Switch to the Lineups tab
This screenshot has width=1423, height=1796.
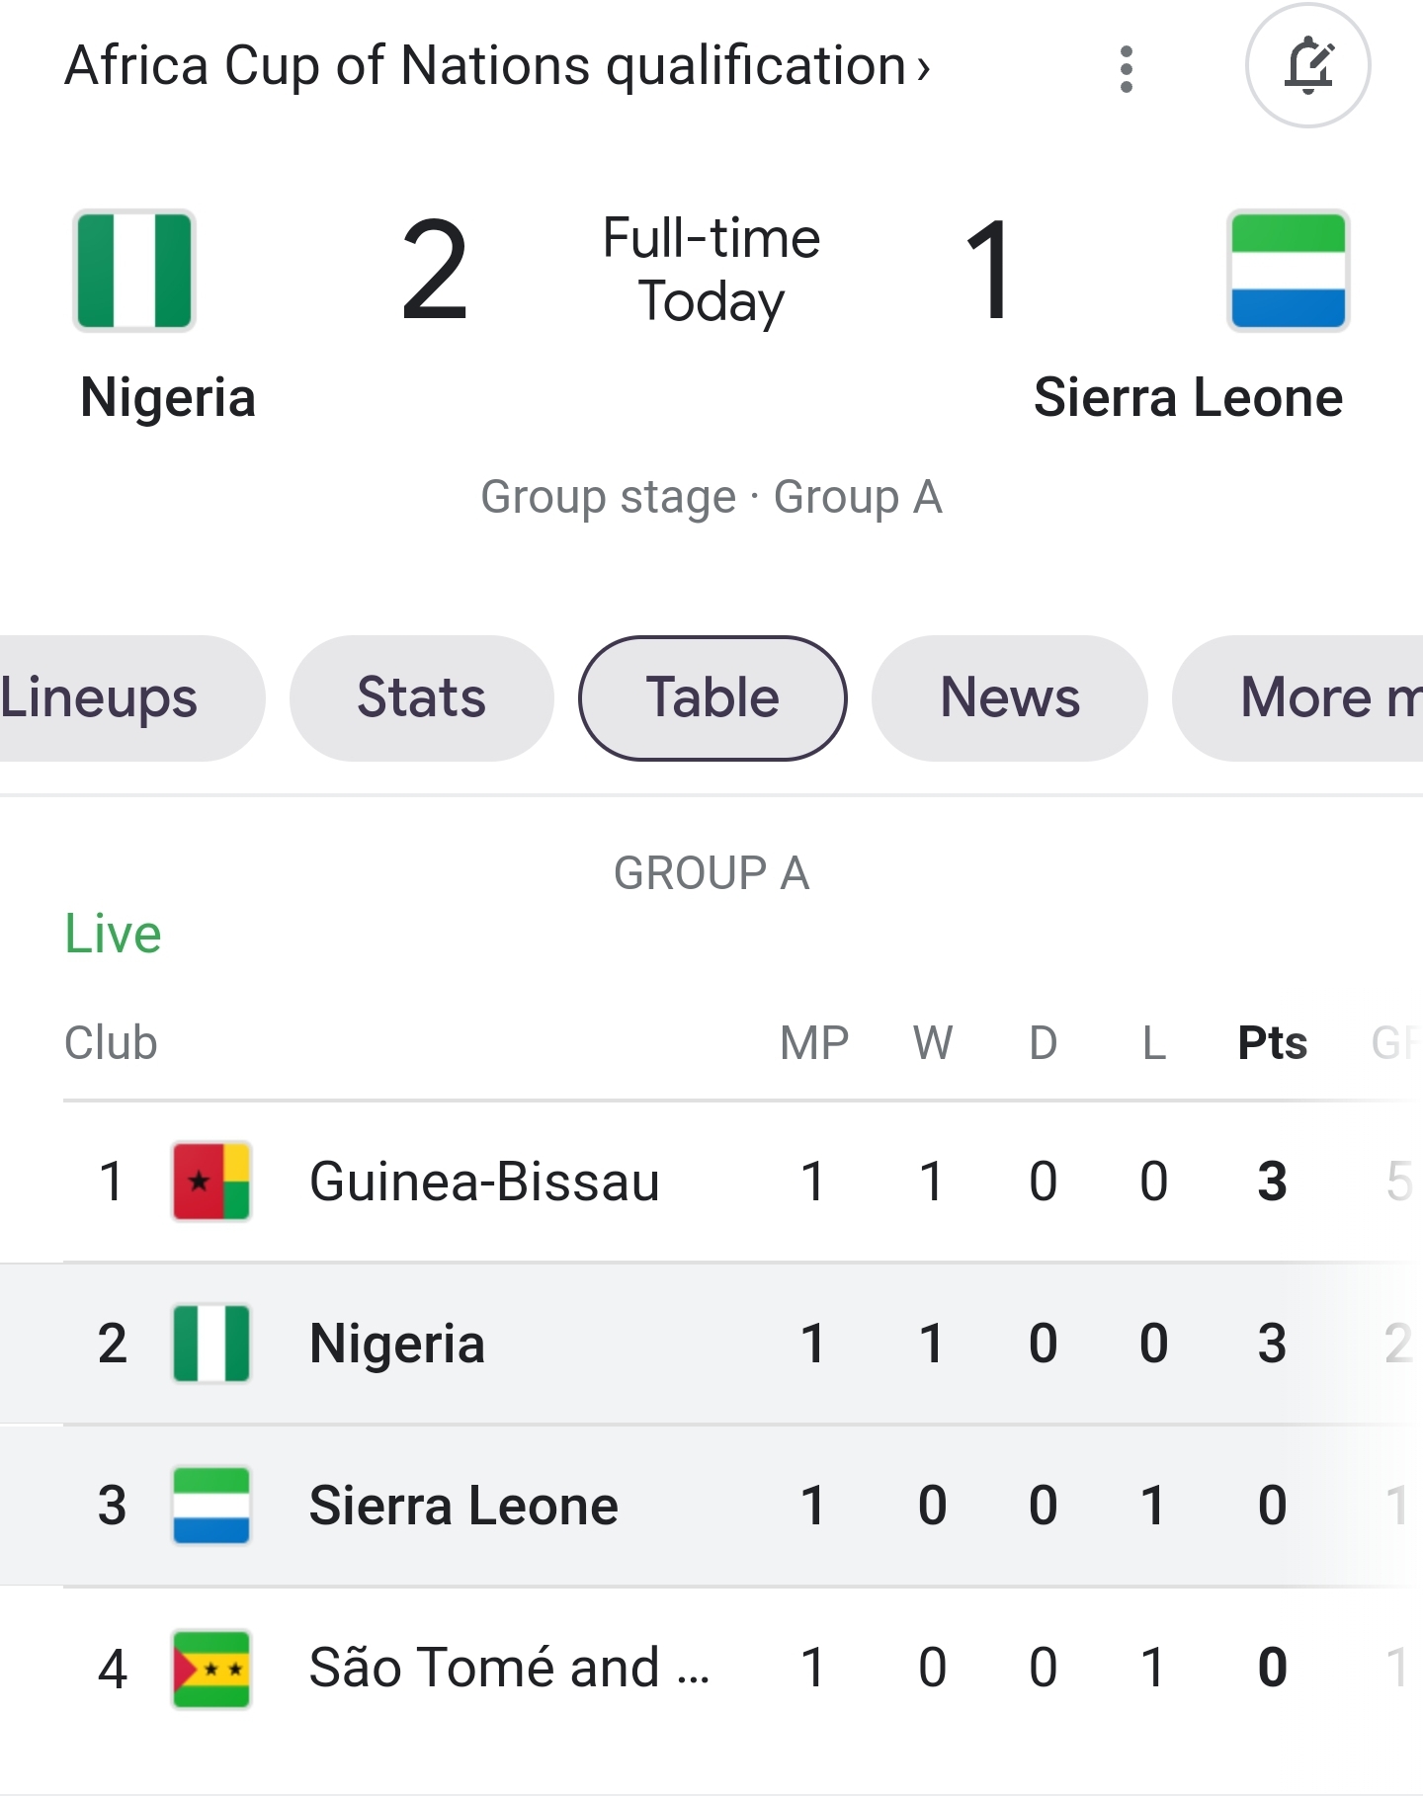109,697
